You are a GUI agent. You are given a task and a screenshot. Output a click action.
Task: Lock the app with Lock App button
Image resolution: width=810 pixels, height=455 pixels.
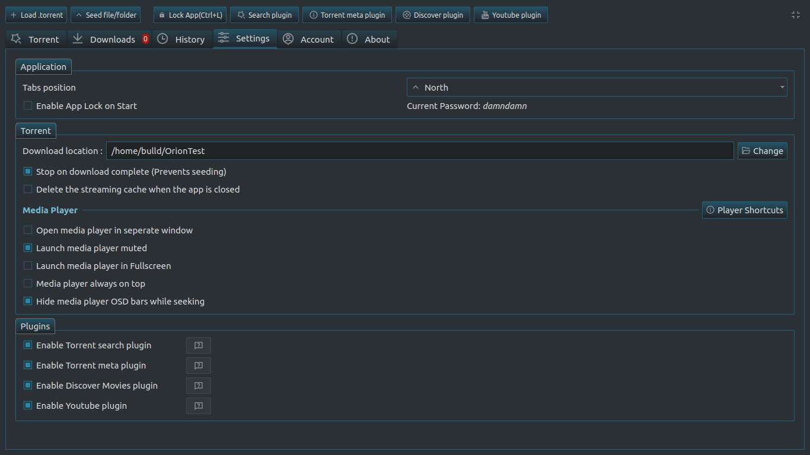pos(190,15)
